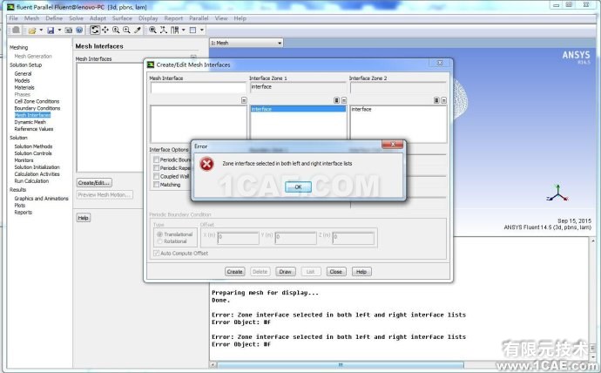Click the set view axes icon
This screenshot has height=373, width=601.
click(x=163, y=30)
